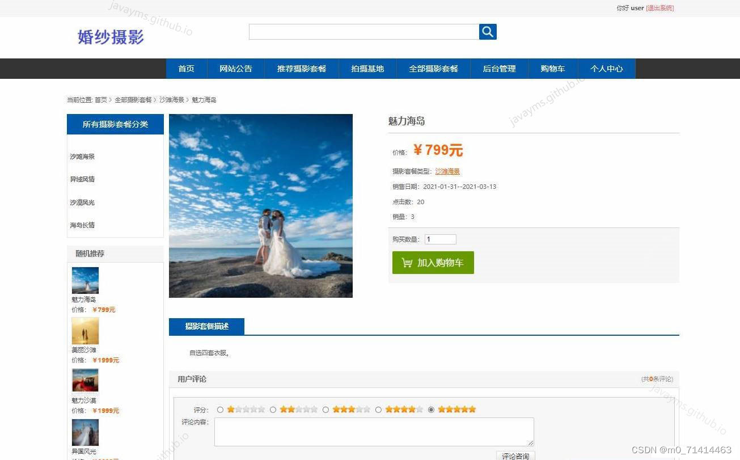Viewport: 740px width, 460px height.
Task: Open 后台管理 in the navigation bar
Action: 499,69
